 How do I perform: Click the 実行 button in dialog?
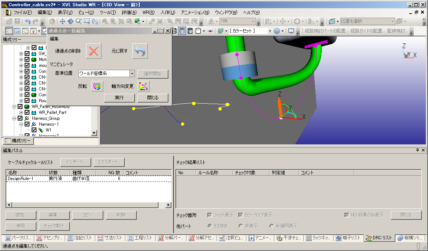tap(119, 98)
